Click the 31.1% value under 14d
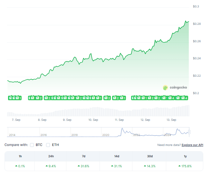The image size is (211, 174). pos(119,166)
